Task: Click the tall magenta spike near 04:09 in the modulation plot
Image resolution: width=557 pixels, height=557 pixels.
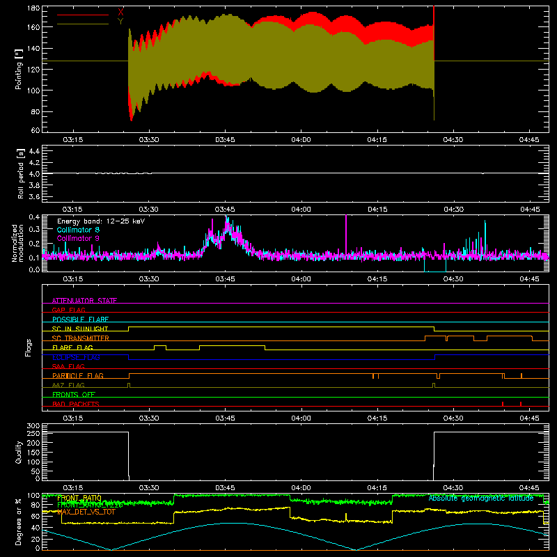Action: pos(346,235)
